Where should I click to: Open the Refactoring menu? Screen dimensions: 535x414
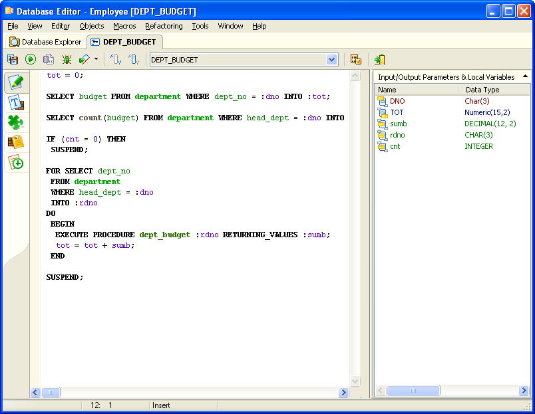point(164,26)
